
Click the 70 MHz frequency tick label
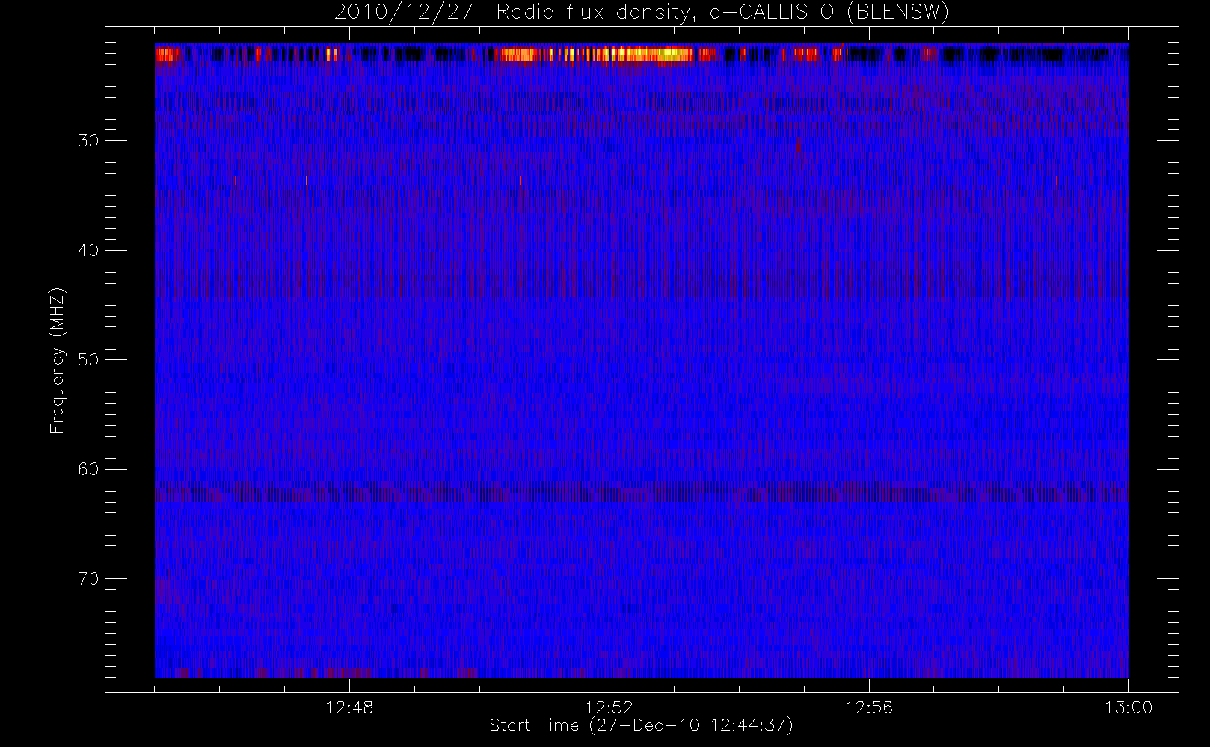coord(88,579)
